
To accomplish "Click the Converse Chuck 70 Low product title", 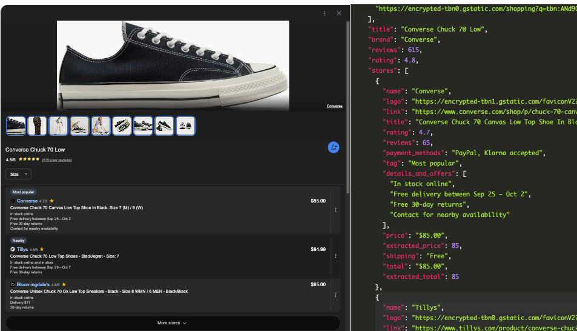I will click(35, 150).
